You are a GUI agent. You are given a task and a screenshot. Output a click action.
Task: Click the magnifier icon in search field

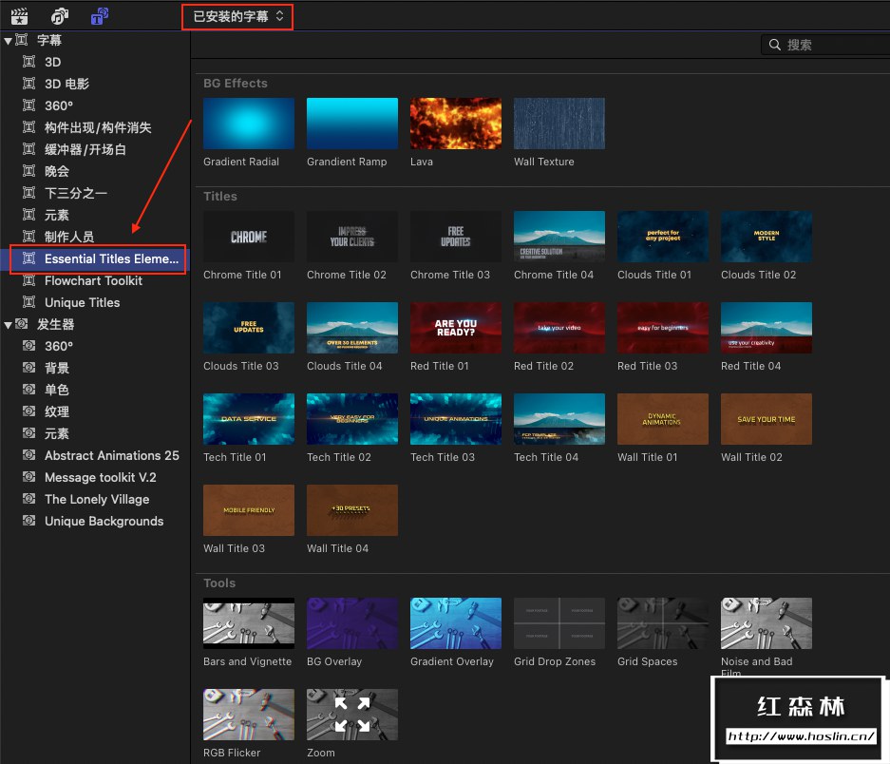pyautogui.click(x=774, y=45)
